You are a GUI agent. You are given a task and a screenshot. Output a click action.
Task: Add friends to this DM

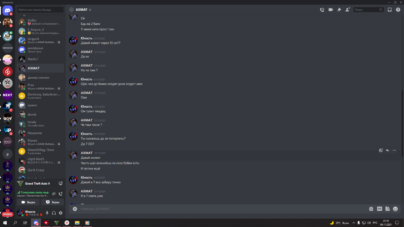348,9
